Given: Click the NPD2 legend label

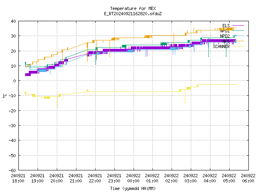Looking at the screenshot, I should (225, 36).
